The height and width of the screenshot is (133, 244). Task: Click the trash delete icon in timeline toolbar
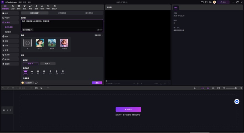coord(13,88)
